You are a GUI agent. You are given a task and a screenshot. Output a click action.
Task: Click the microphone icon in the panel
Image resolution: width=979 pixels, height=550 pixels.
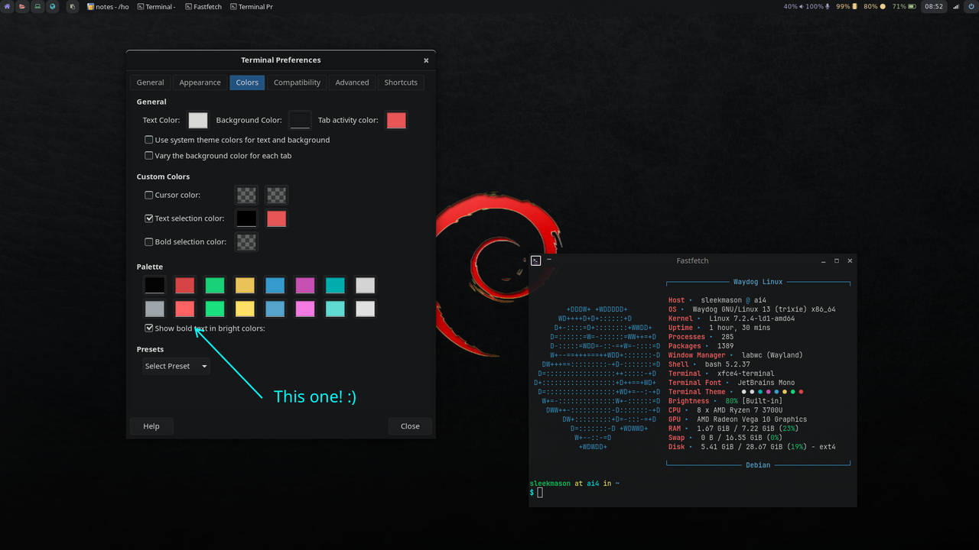pos(827,6)
